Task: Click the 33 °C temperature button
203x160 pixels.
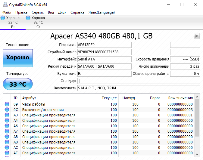Action: point(18,84)
